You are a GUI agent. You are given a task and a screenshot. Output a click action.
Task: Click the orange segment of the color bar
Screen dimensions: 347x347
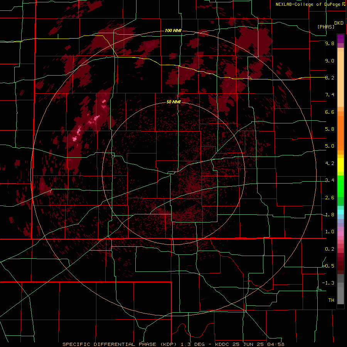(x=340, y=133)
